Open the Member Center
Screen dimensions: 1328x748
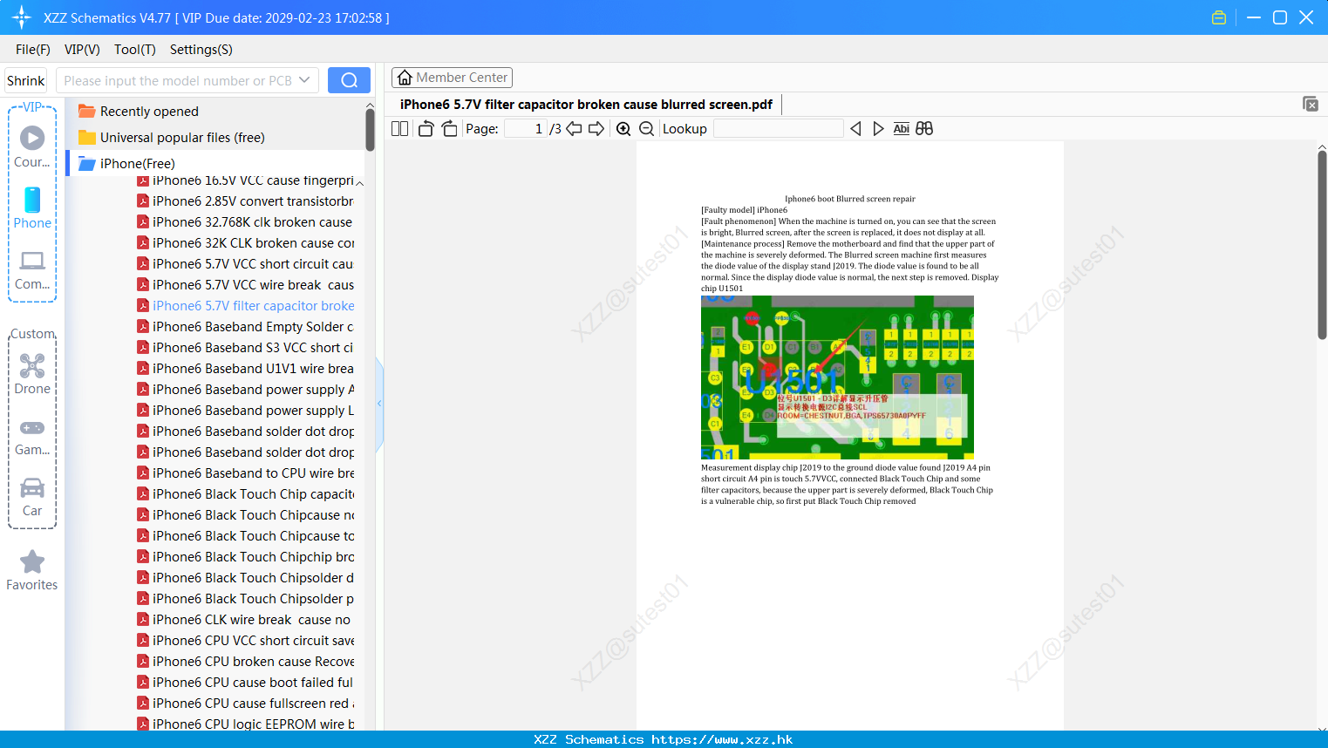[x=452, y=78]
